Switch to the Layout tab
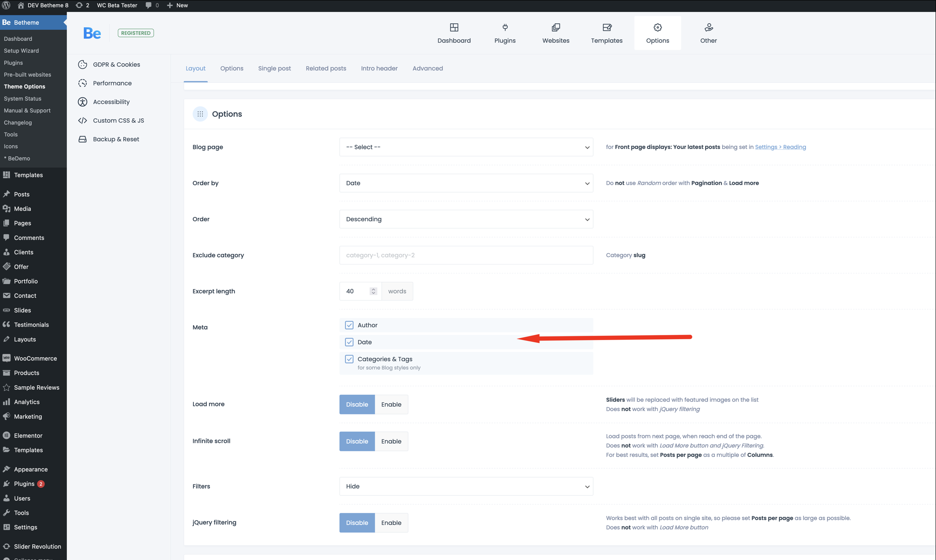The width and height of the screenshot is (936, 560). coord(196,68)
